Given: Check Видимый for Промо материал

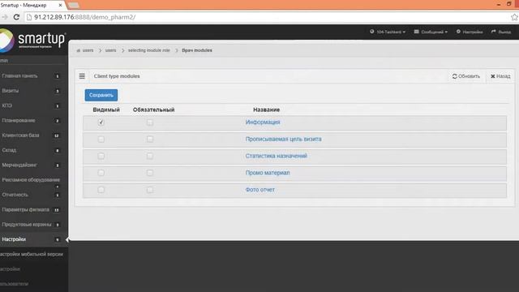Looking at the screenshot, I should click(101, 173).
